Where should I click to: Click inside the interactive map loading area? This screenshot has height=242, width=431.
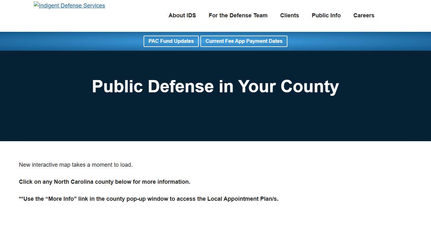pos(215,224)
